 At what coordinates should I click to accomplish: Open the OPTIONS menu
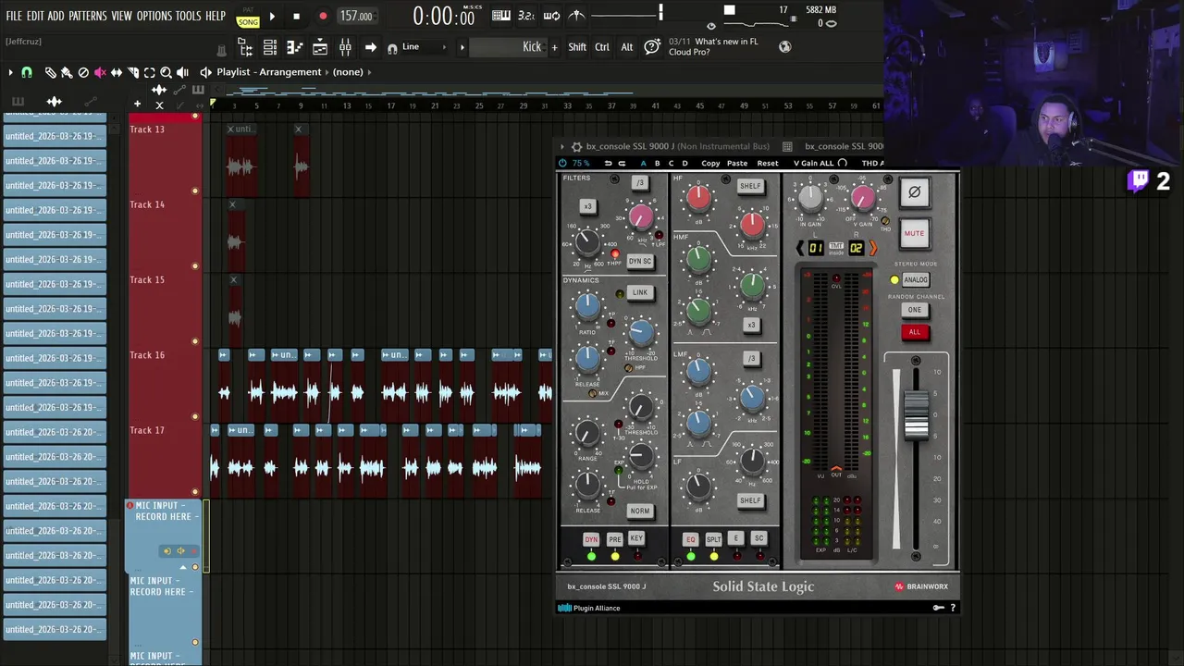(154, 16)
